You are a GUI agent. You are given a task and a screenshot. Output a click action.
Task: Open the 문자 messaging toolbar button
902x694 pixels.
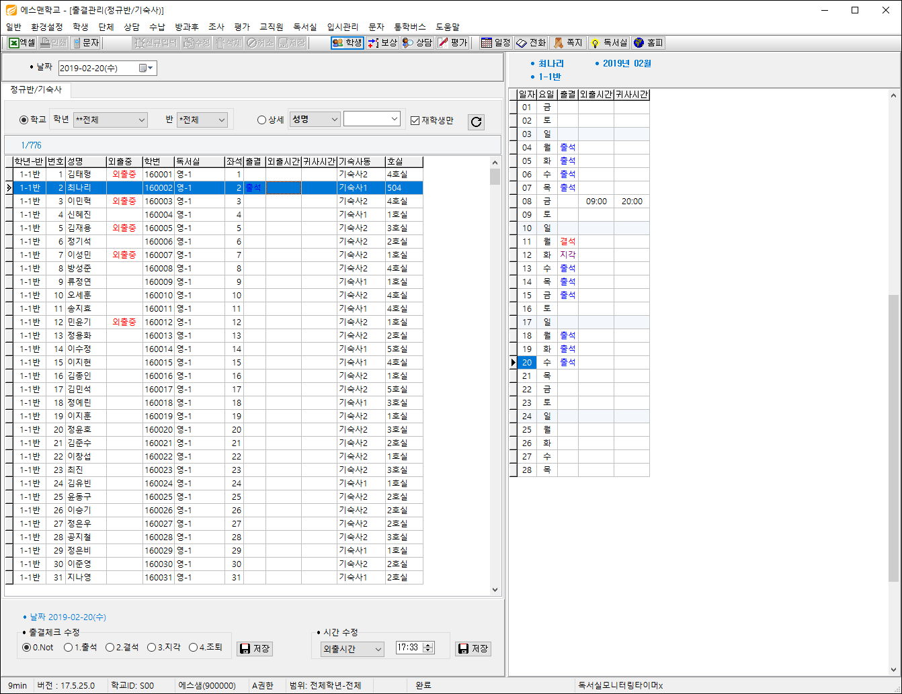(86, 43)
